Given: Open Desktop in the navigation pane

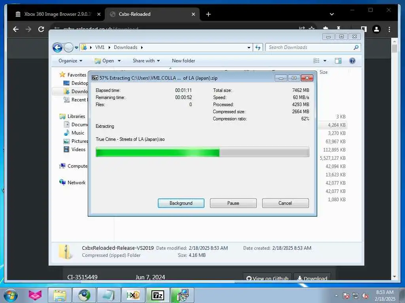Looking at the screenshot, I should tap(76, 83).
